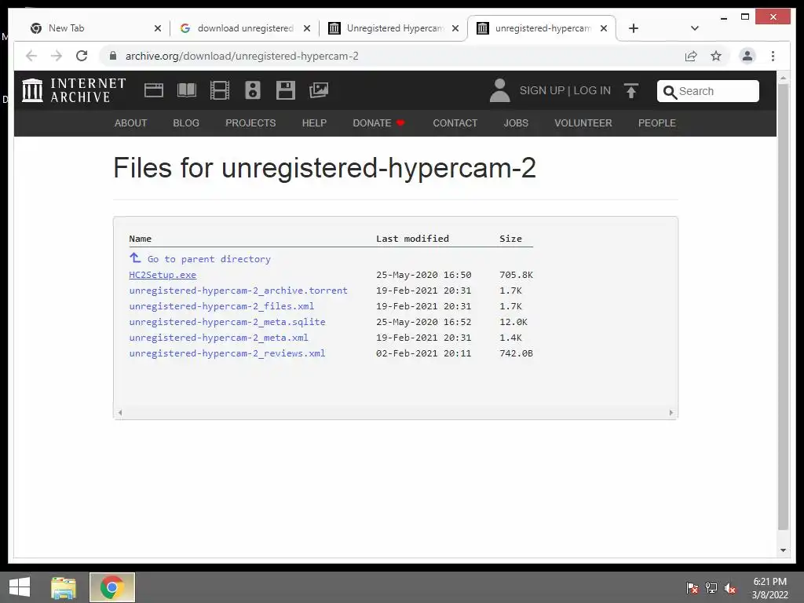Open the Windows Start button

point(20,587)
